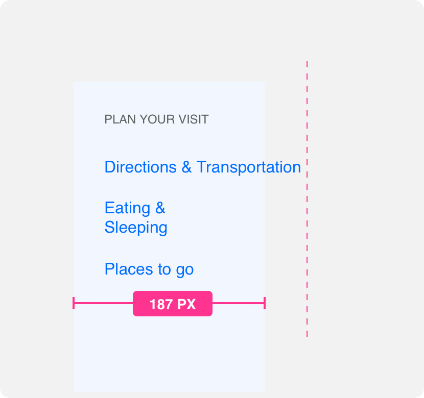The image size is (424, 398).
Task: Click the word Eating in the menu
Action: point(127,208)
